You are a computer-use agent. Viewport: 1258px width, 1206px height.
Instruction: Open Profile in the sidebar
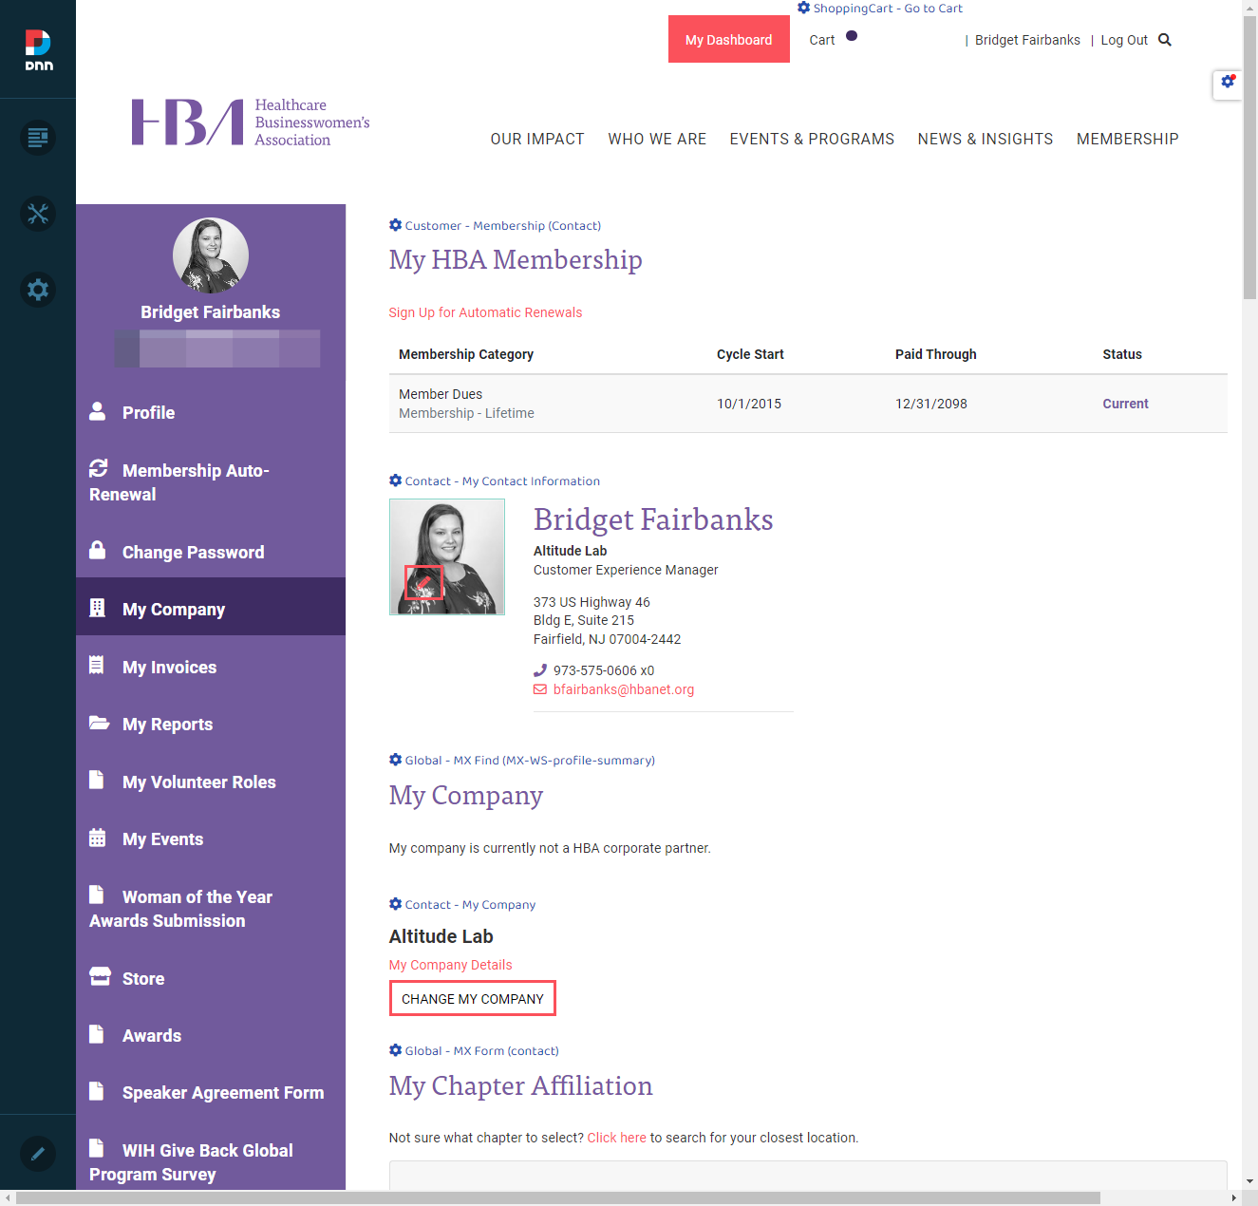click(x=211, y=412)
